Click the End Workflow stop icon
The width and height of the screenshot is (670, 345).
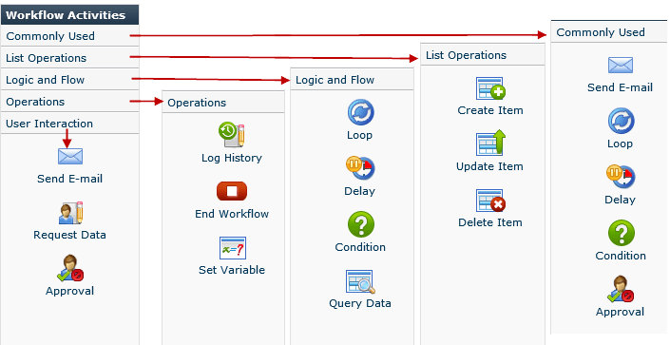tap(232, 191)
